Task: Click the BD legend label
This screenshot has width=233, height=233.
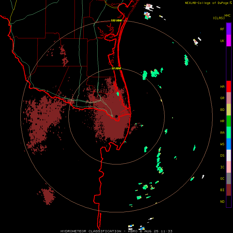Action: [x=222, y=110]
